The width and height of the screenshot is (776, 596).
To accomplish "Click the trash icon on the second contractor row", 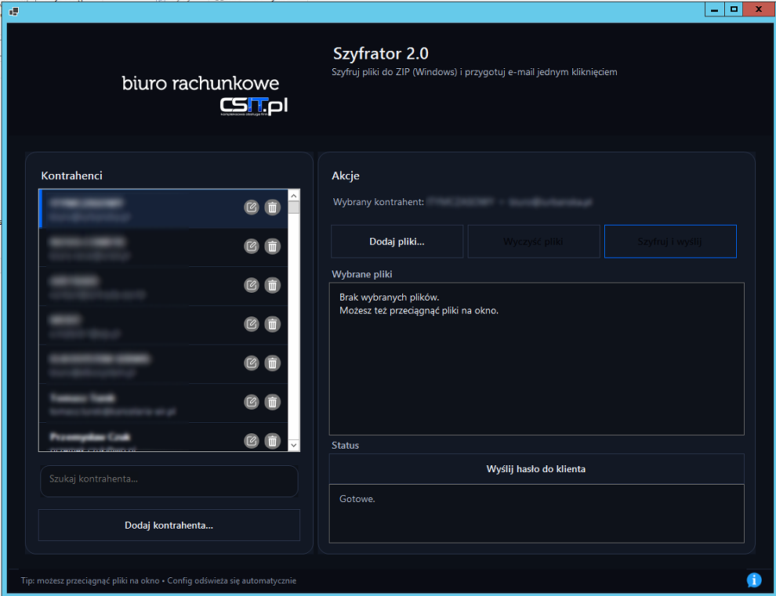I will click(272, 247).
